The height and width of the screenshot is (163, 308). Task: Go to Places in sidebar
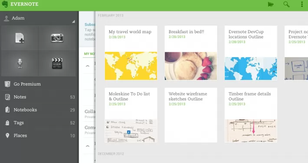[x=39, y=136]
